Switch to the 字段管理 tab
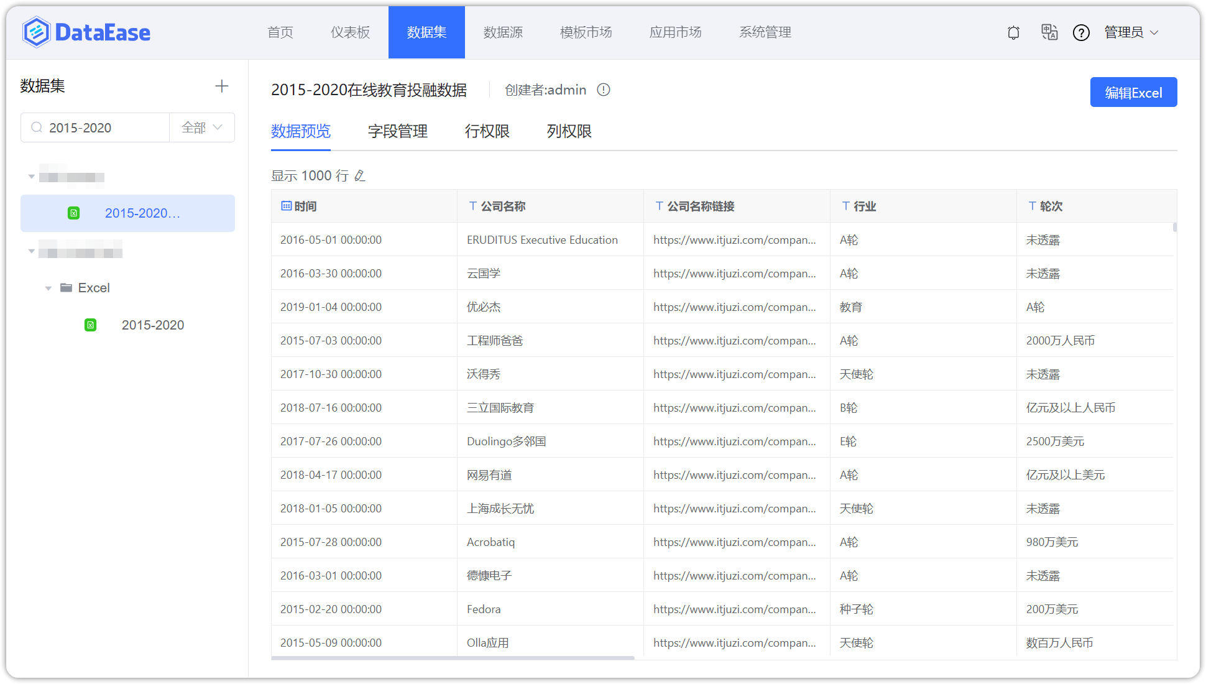Screen dimensions: 1206x684 pos(397,131)
